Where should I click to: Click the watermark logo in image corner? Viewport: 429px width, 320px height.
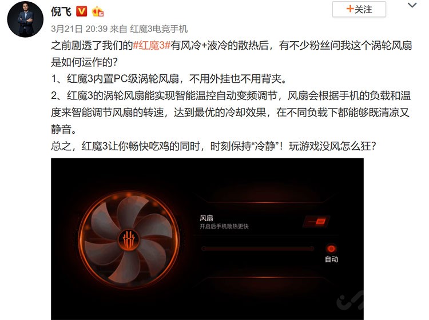click(x=350, y=301)
